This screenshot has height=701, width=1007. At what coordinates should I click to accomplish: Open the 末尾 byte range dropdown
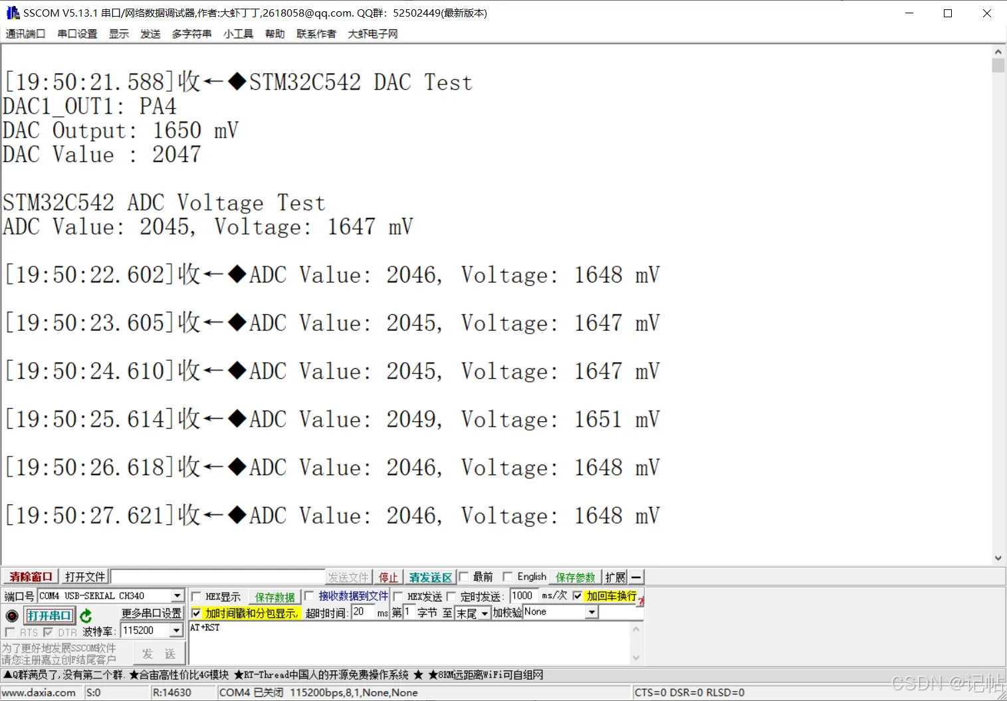(485, 613)
